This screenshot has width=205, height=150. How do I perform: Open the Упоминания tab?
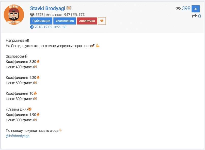pyautogui.click(x=65, y=21)
